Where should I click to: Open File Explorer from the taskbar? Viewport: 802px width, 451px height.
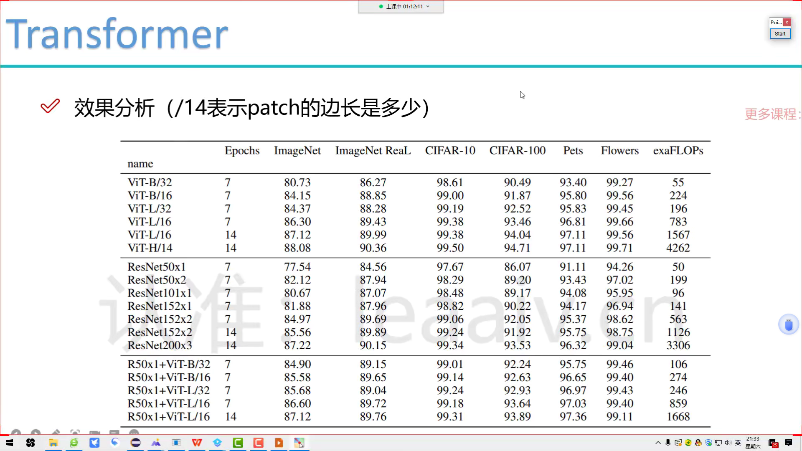53,443
